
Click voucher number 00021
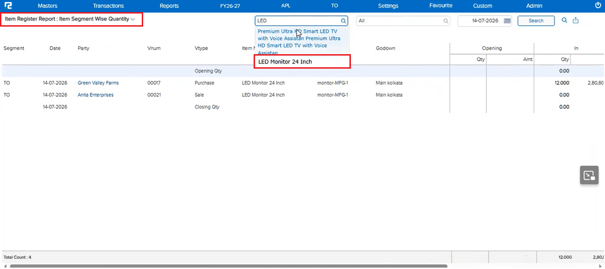click(x=154, y=95)
